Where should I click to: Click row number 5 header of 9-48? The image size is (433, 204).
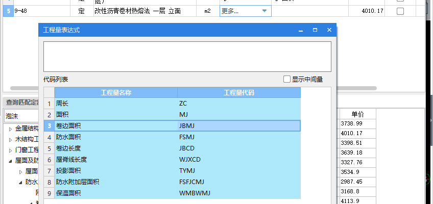coord(8,11)
